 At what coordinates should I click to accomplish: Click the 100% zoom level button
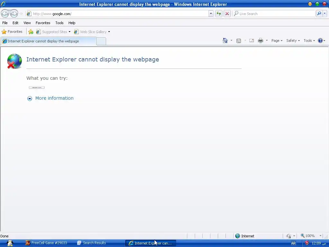(307, 236)
